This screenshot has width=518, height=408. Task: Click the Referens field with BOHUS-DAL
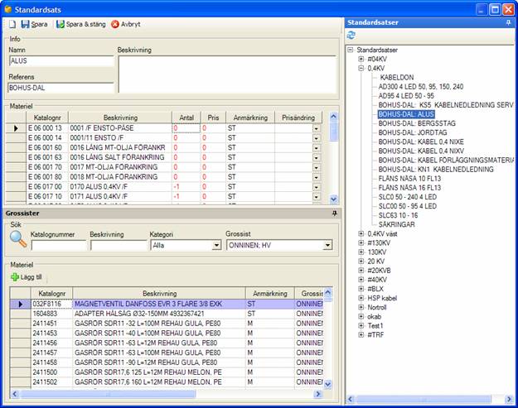[61, 88]
